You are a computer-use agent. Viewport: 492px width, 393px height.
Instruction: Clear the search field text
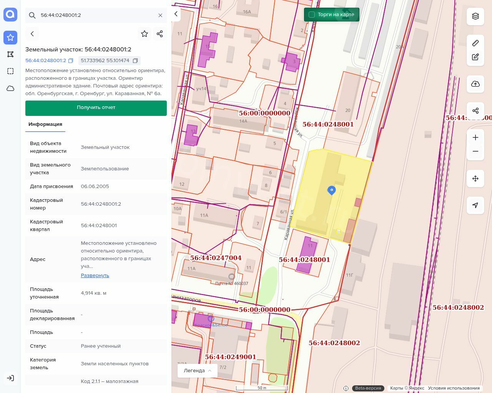click(x=160, y=15)
